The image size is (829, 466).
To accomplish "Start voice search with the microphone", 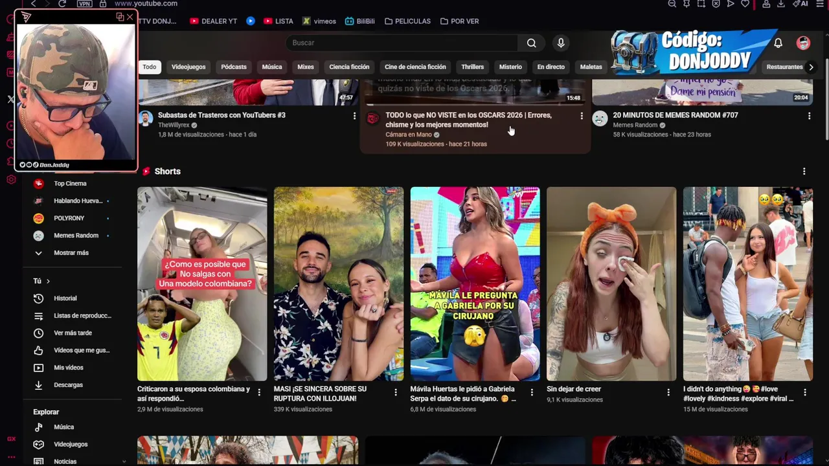I will (561, 43).
